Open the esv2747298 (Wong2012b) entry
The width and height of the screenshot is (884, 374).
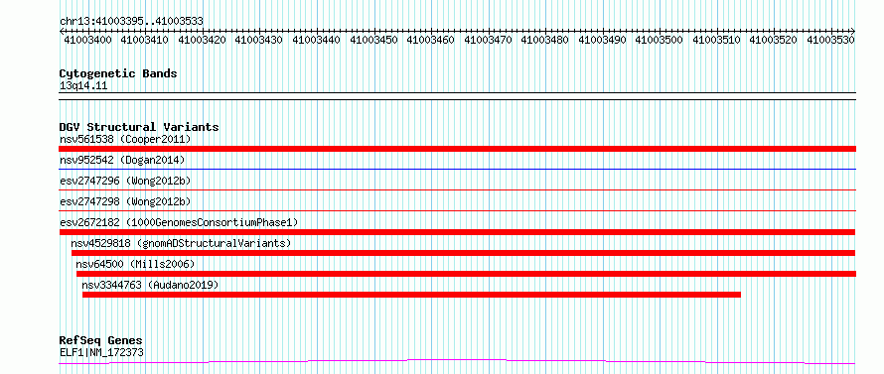[x=125, y=201]
